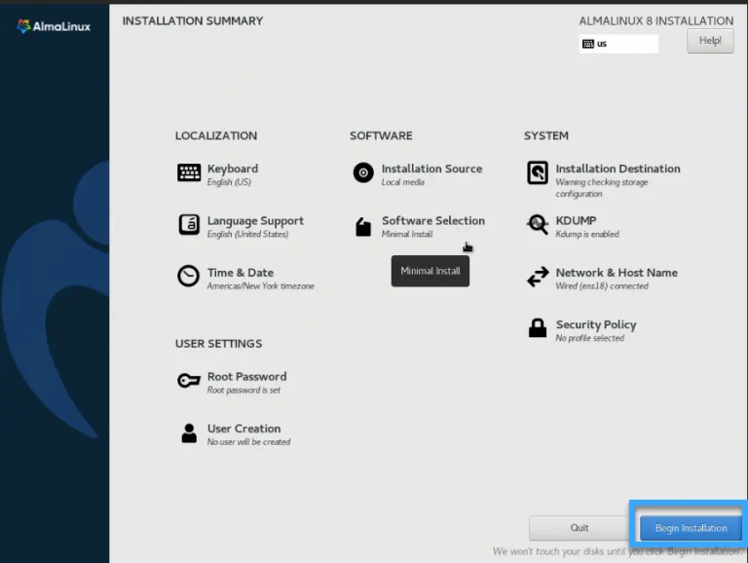Click 'Minimal Install' subtitle under Software Selection
Screen dimensions: 748x563
[x=407, y=235]
